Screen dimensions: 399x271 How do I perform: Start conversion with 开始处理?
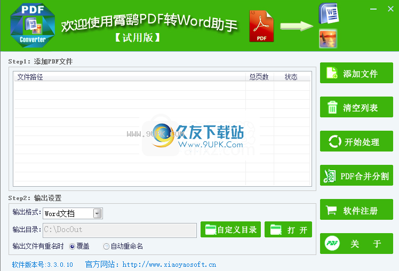tap(356, 141)
